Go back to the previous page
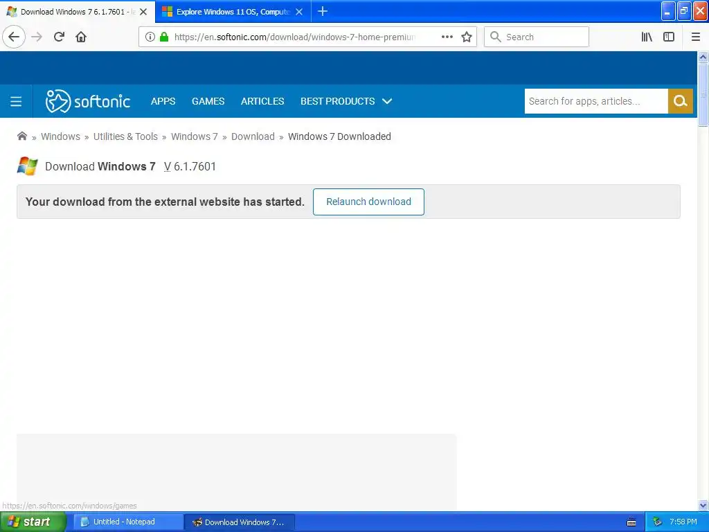This screenshot has height=532, width=709. 14,37
